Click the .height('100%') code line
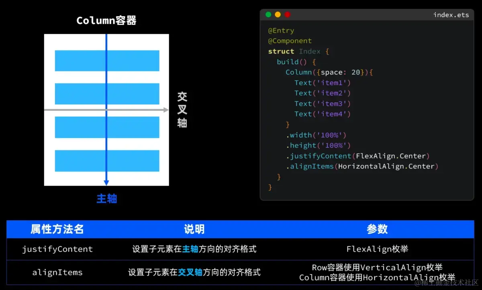 click(318, 145)
